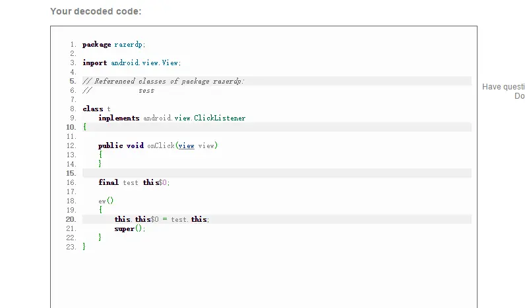Click the 'this.this$0 = test.this;' statement

click(x=162, y=219)
